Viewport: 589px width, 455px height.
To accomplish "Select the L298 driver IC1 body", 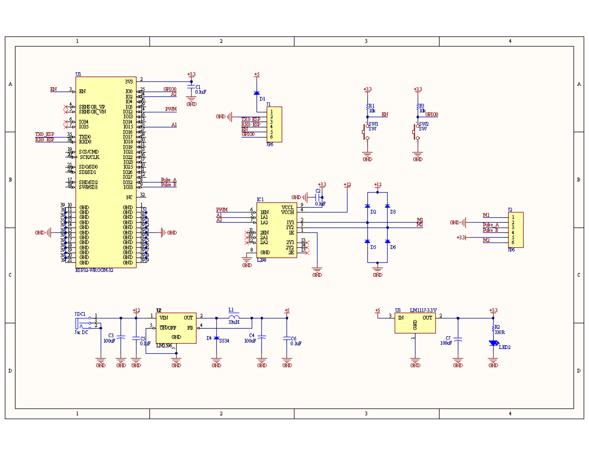I will tap(276, 230).
